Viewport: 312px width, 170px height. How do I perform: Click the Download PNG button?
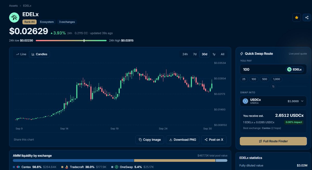pyautogui.click(x=183, y=140)
